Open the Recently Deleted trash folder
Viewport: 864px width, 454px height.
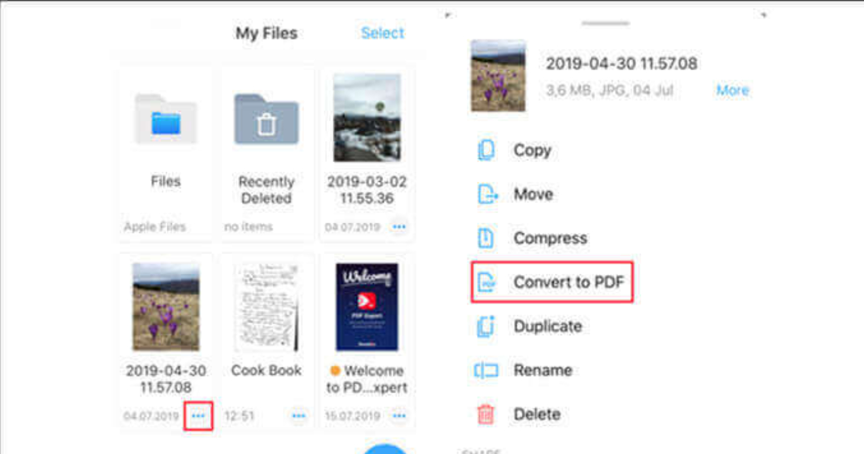coord(266,120)
